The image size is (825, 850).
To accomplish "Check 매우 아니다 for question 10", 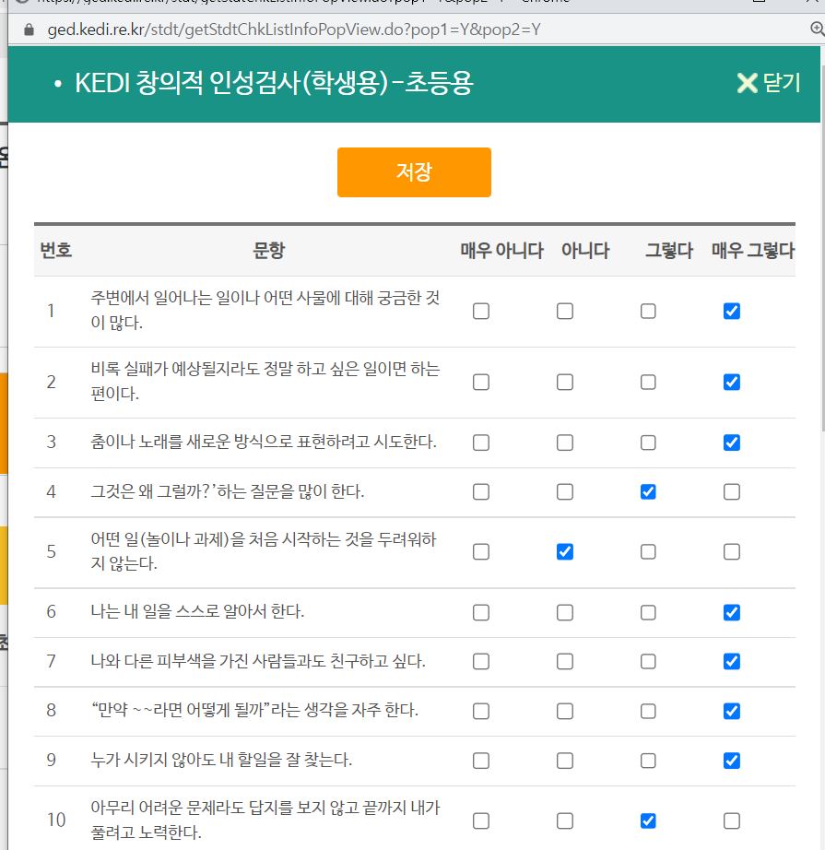I will [x=481, y=820].
